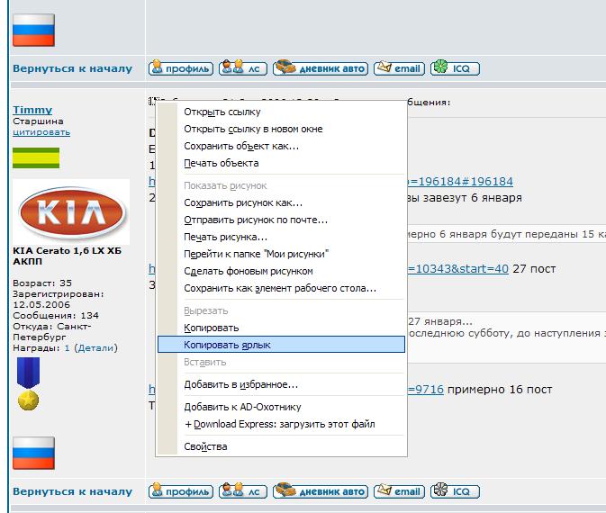
Task: Open the Timmy username link
Action: 32,110
